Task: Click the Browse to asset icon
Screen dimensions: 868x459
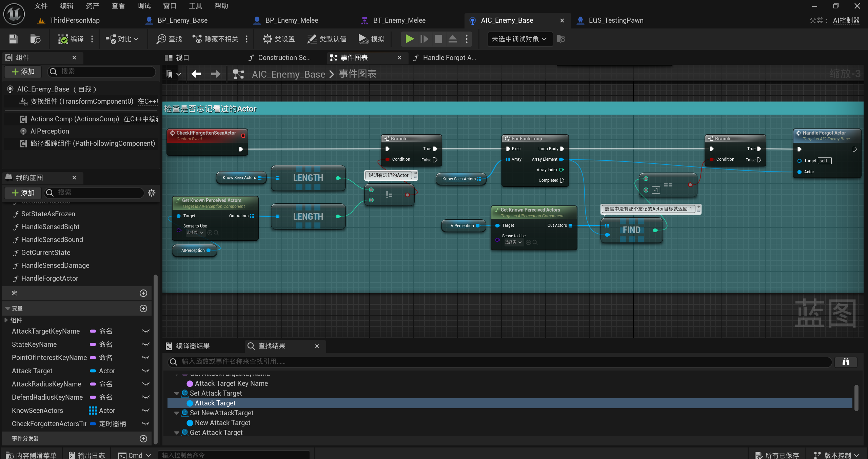Action: pos(35,39)
